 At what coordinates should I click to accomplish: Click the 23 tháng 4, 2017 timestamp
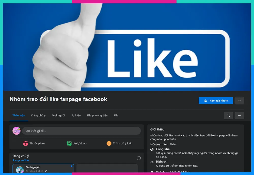(x=34, y=171)
